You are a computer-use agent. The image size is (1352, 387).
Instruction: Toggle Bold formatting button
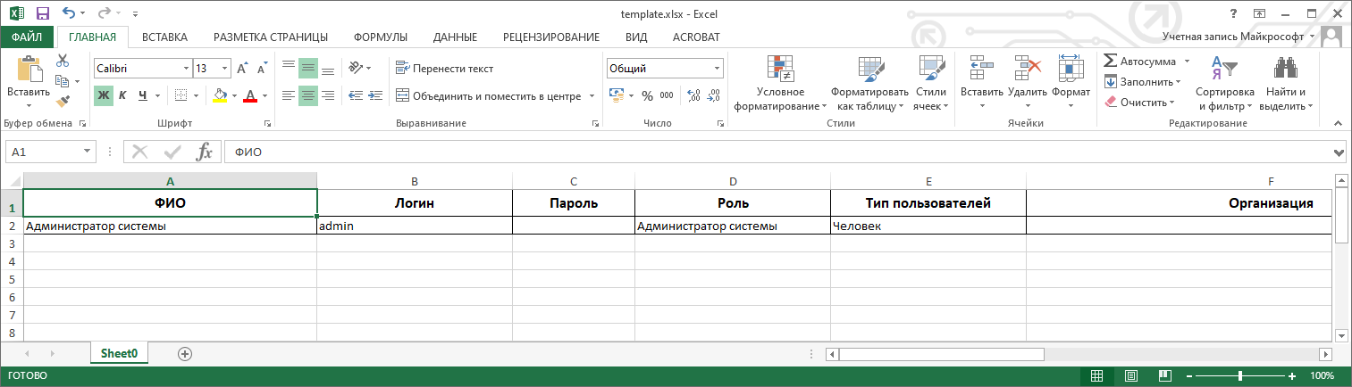104,95
